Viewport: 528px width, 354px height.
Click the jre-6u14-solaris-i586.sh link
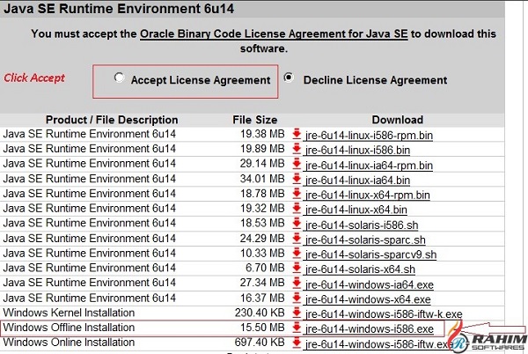(362, 225)
